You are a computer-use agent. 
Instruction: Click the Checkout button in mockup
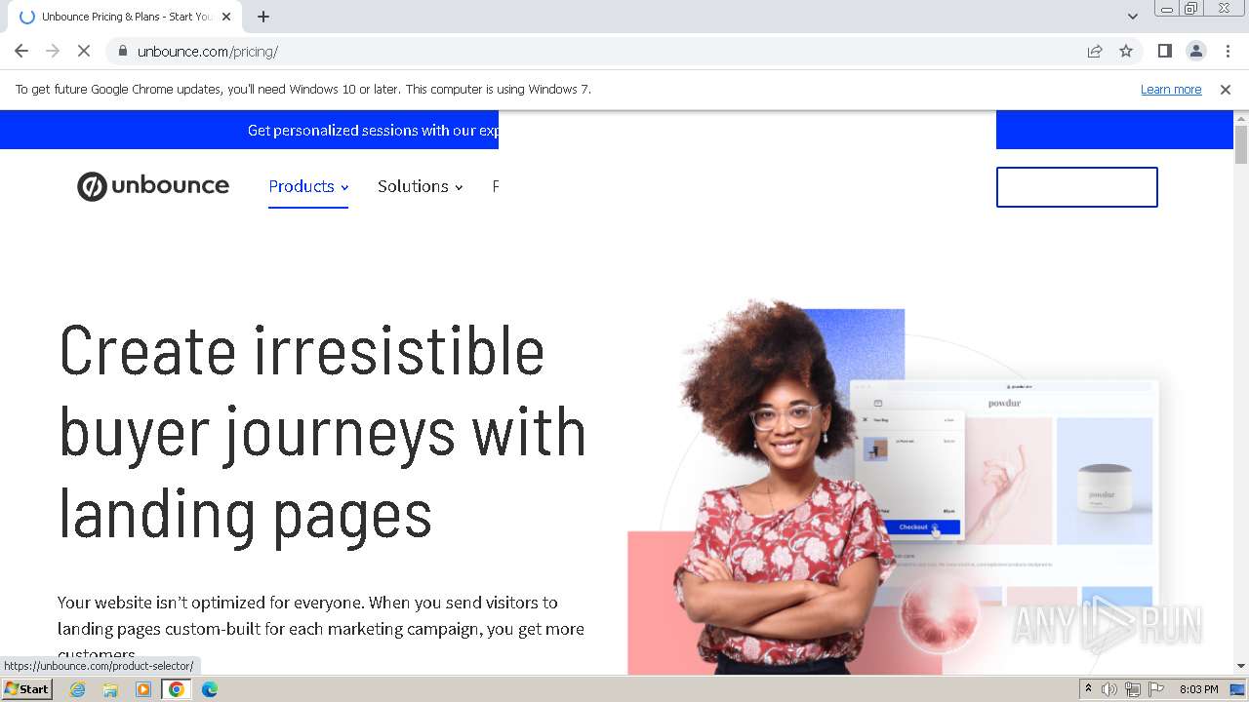pos(914,527)
